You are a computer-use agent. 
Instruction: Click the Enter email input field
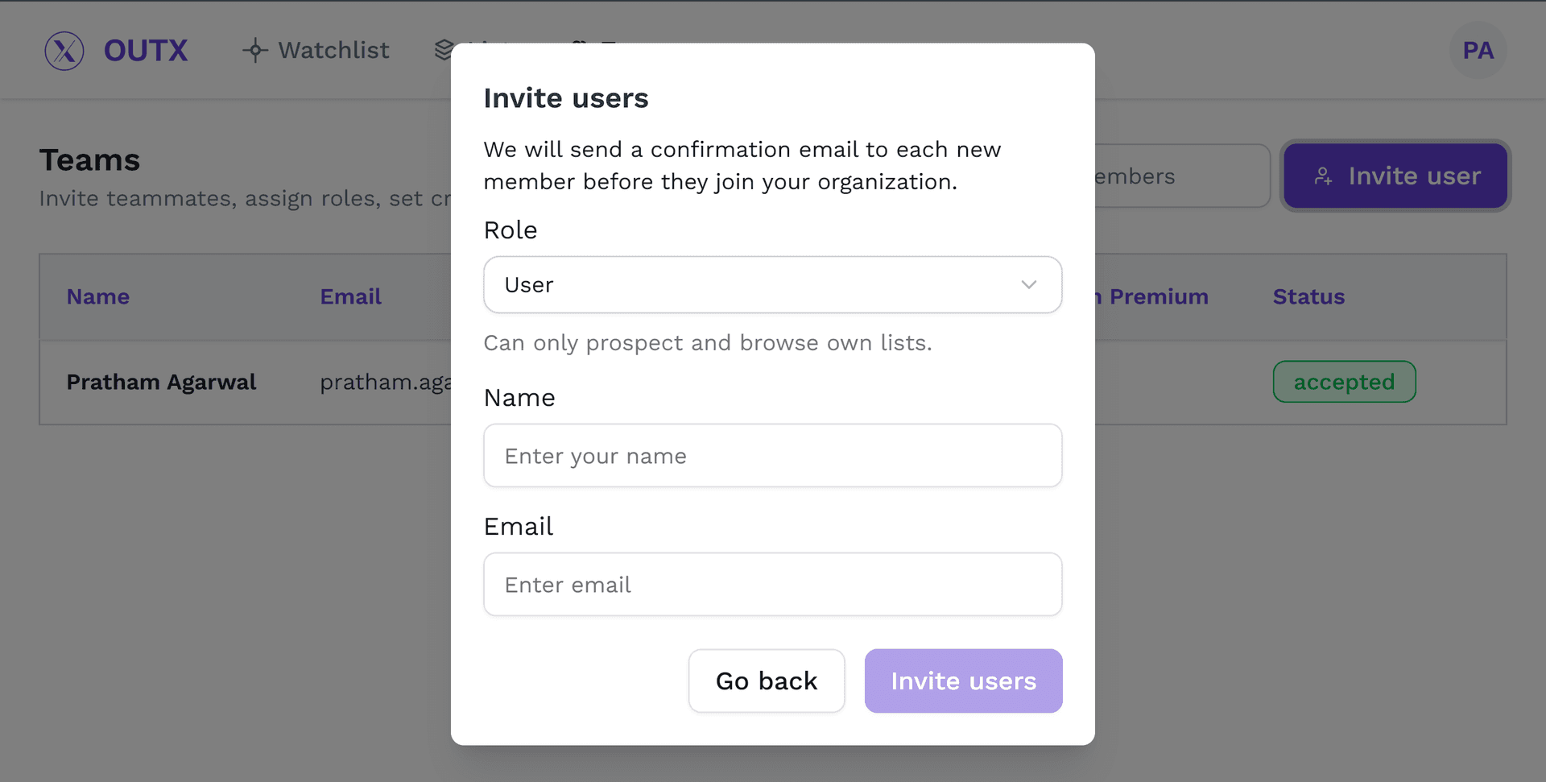click(771, 584)
